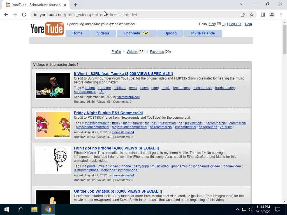Image resolution: width=287 pixels, height=215 pixels.
Task: Open the inbox envelope icon
Action: 219,24
